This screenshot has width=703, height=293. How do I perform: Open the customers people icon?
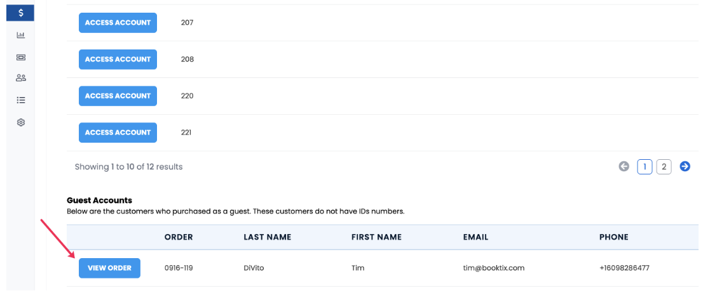pyautogui.click(x=20, y=78)
